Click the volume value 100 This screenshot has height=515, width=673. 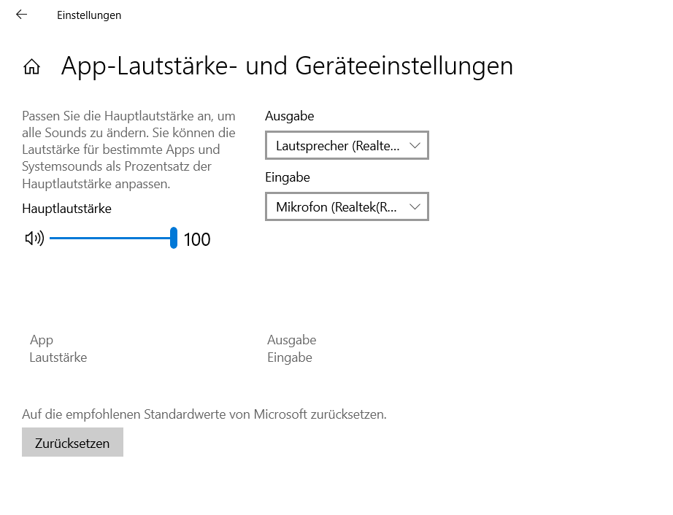click(x=197, y=239)
